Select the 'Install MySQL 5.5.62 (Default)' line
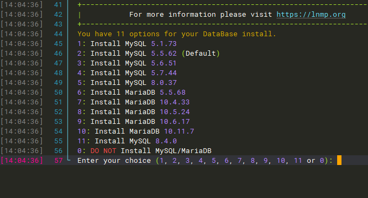Screen dimensions: 368x198 point(149,54)
